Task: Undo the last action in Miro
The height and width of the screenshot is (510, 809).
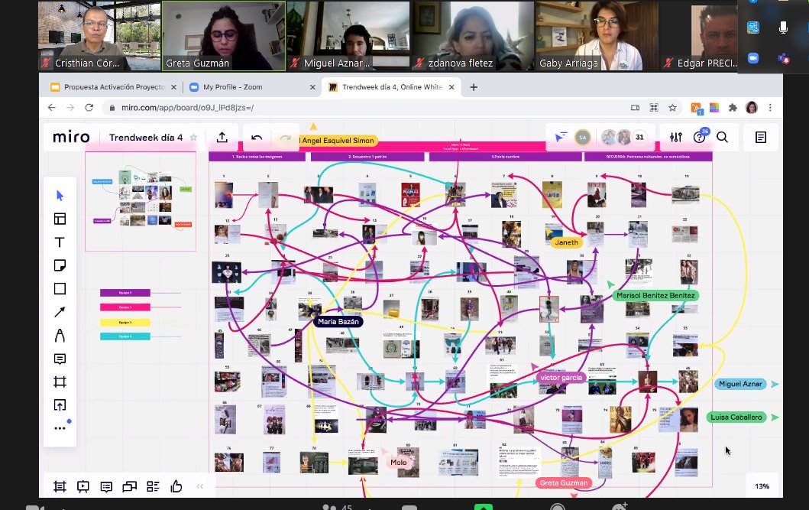Action: tap(257, 138)
